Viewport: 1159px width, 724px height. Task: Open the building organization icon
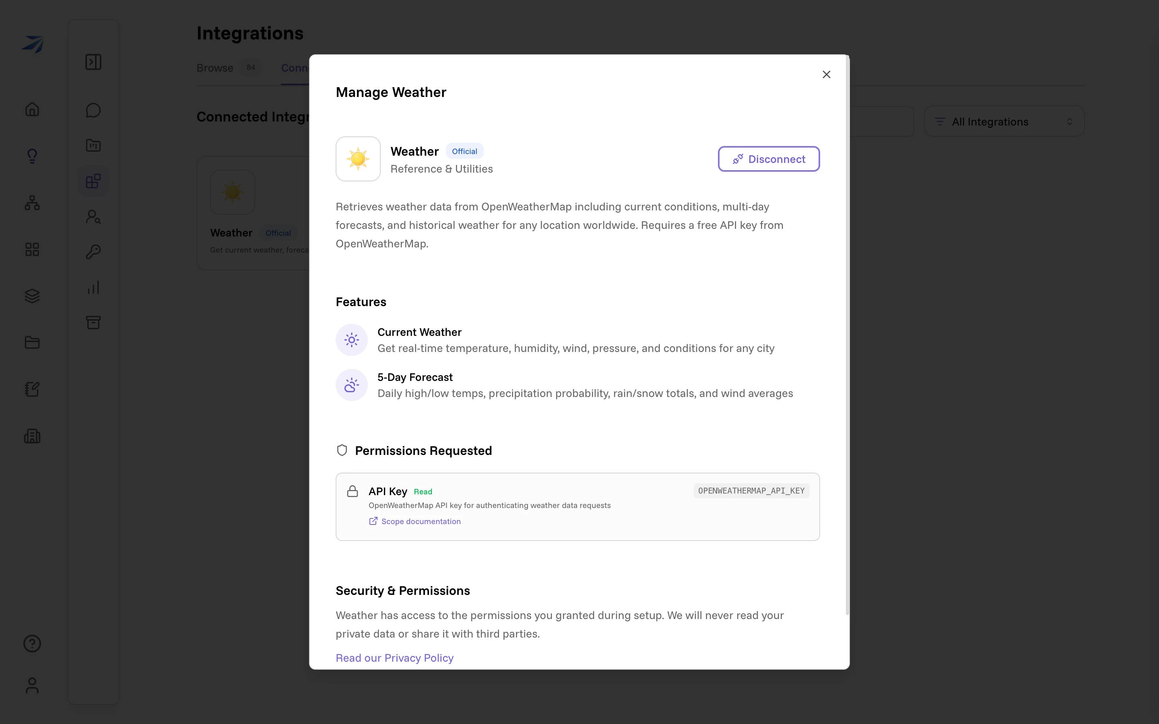coord(32,436)
